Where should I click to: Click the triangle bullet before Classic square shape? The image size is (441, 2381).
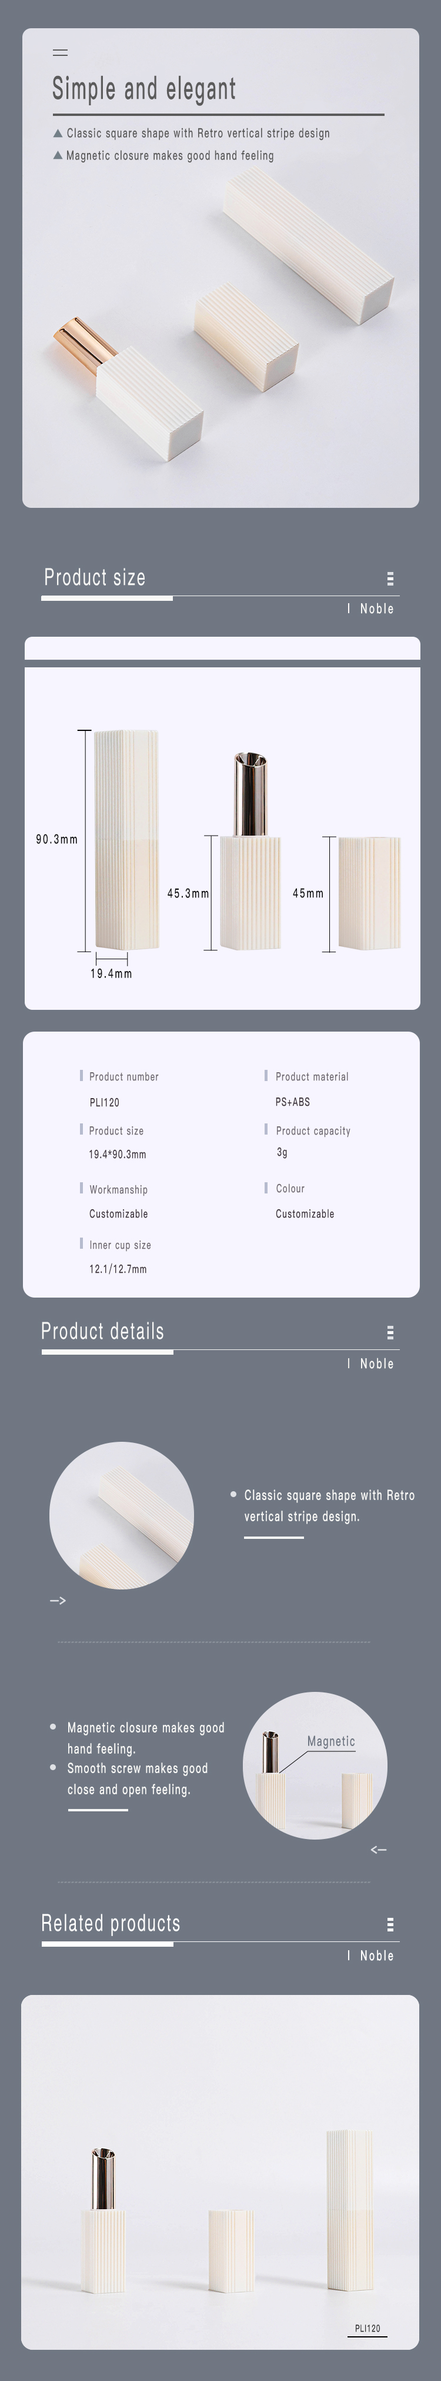[58, 133]
